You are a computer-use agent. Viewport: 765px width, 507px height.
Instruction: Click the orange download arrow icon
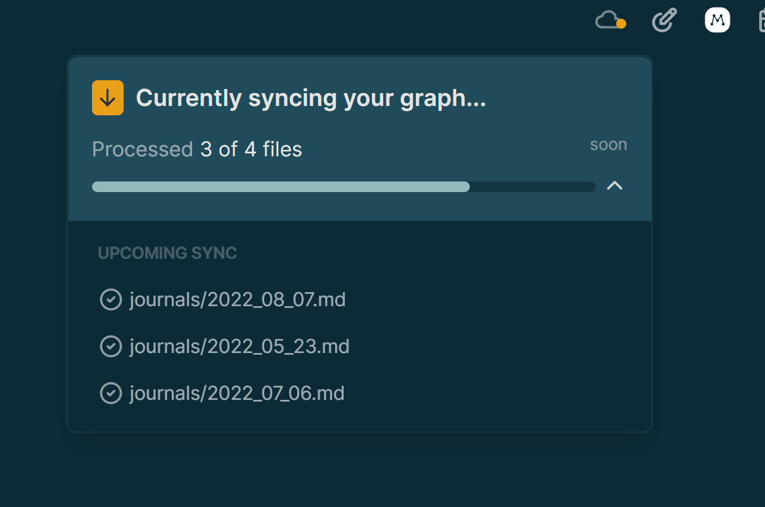[107, 97]
